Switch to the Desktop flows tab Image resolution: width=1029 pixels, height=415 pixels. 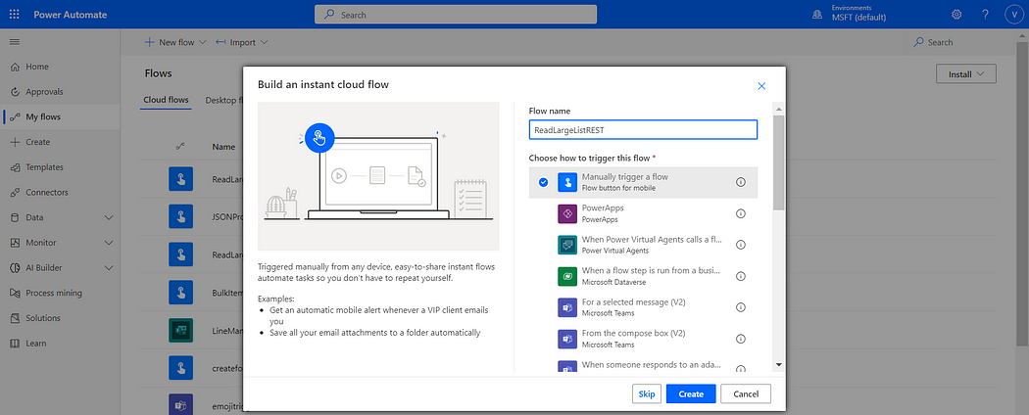[223, 100]
